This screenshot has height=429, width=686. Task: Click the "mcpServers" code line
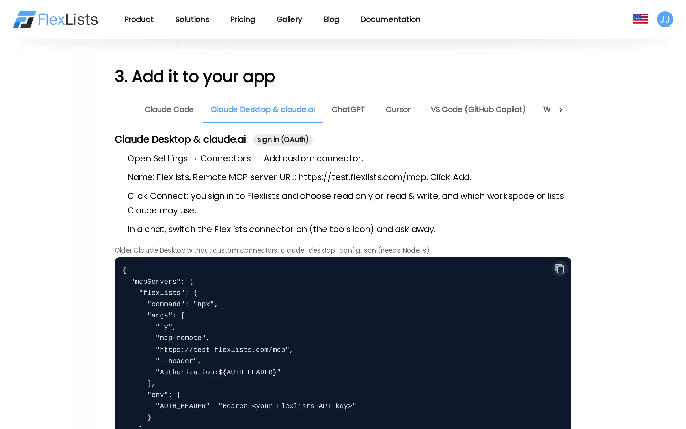pyautogui.click(x=162, y=282)
